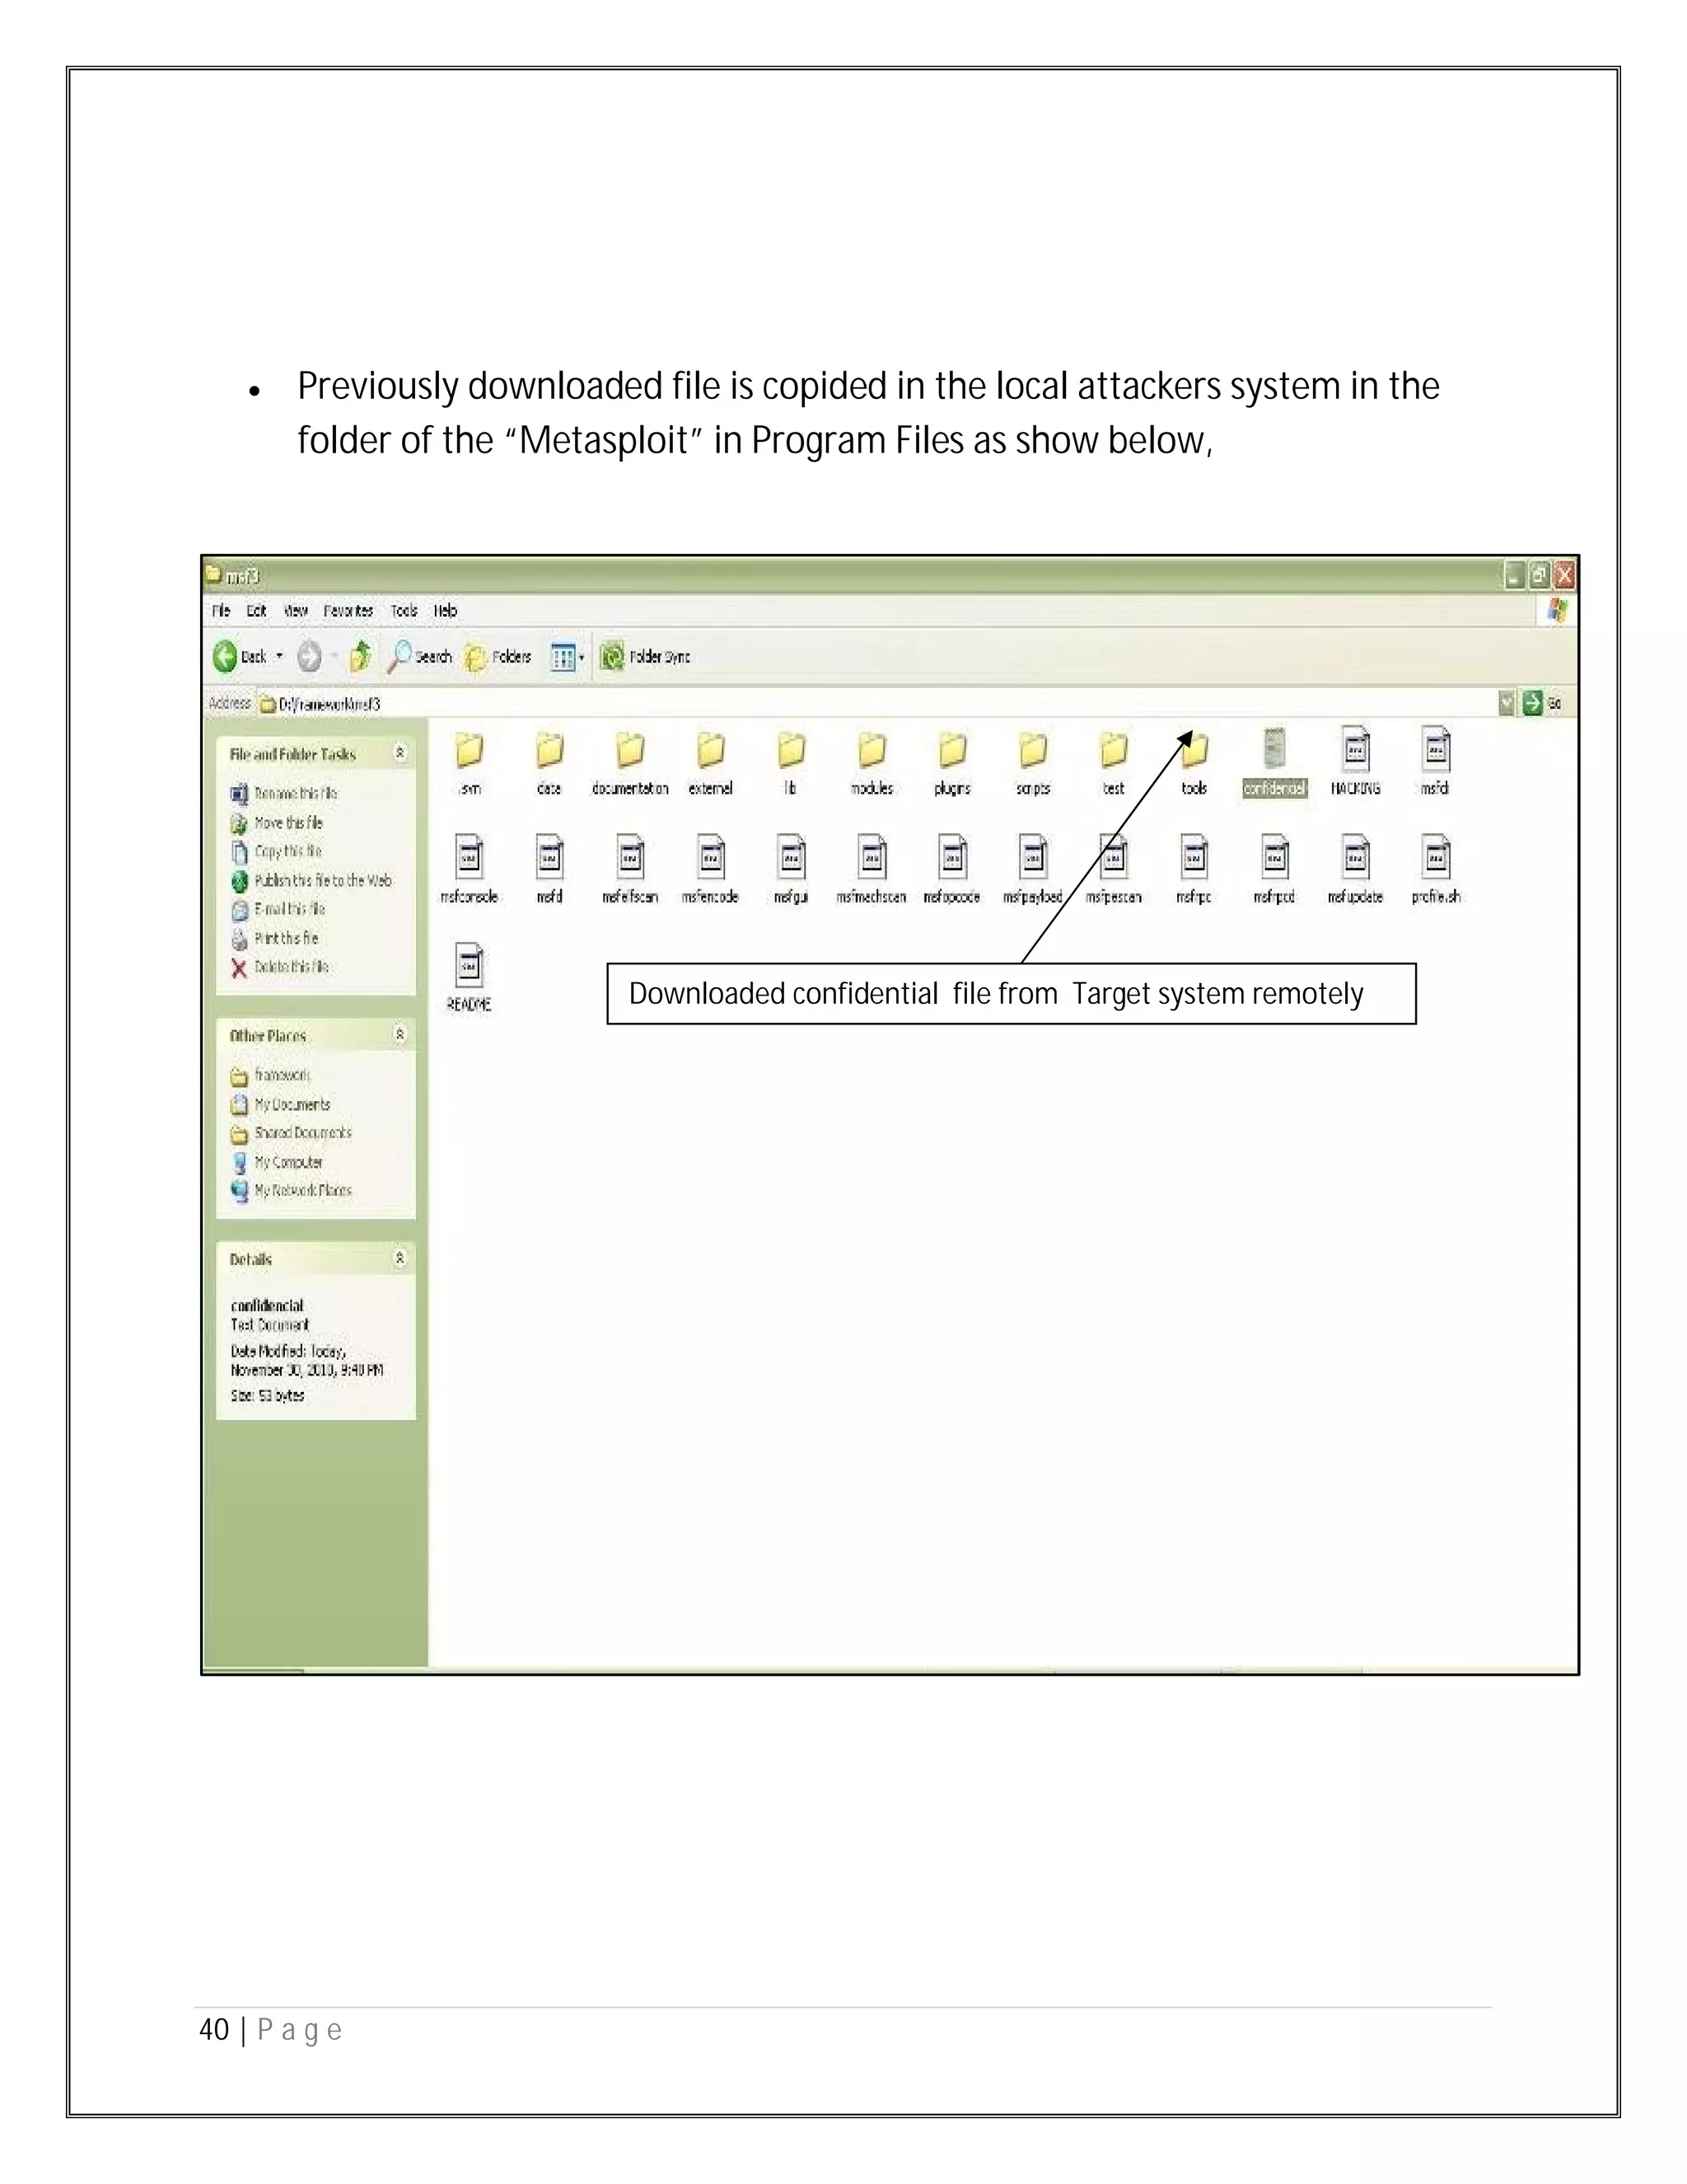Collapse the Details panel
The image size is (1687, 2184).
[400, 1258]
